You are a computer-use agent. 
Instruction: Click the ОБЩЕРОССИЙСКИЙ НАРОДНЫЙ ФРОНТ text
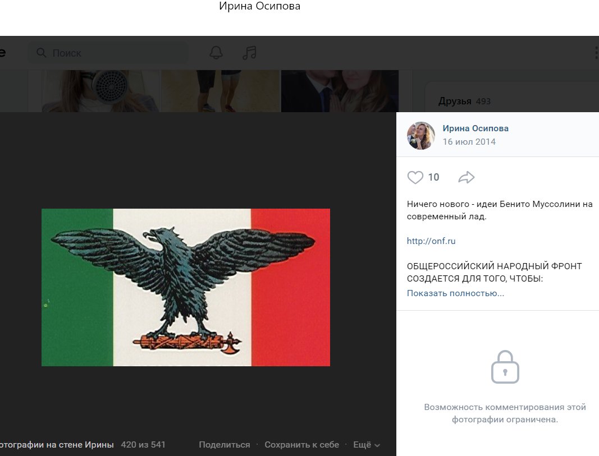click(495, 272)
